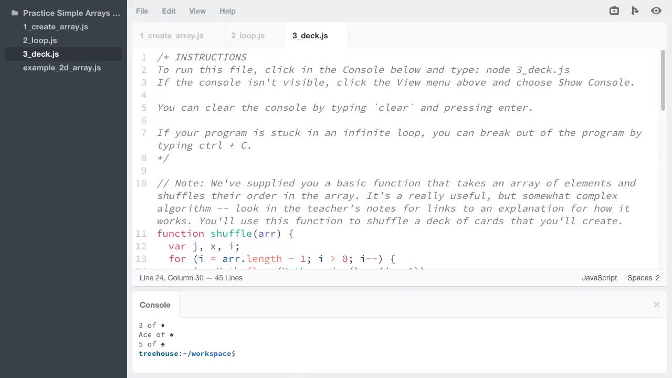Switch to the 1_create_array.js tab
The width and height of the screenshot is (672, 378).
tap(171, 36)
